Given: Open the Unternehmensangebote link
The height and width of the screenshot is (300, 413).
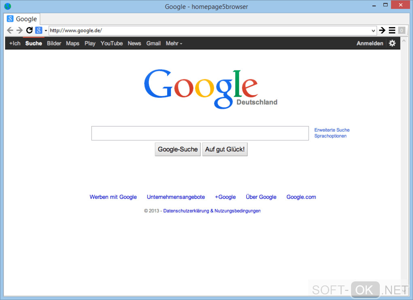Looking at the screenshot, I should click(176, 197).
